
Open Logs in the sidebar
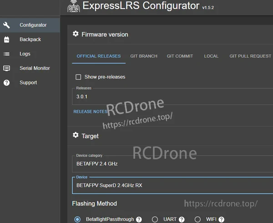point(30,54)
